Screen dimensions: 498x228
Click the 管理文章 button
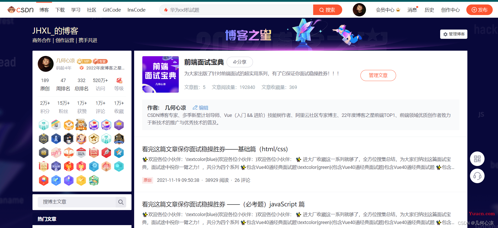click(378, 75)
